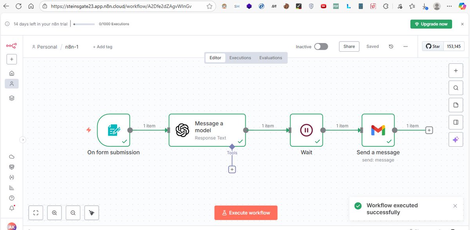This screenshot has width=470, height=230.
Task: Click the lightning trigger icon beside form node
Action: (x=89, y=130)
